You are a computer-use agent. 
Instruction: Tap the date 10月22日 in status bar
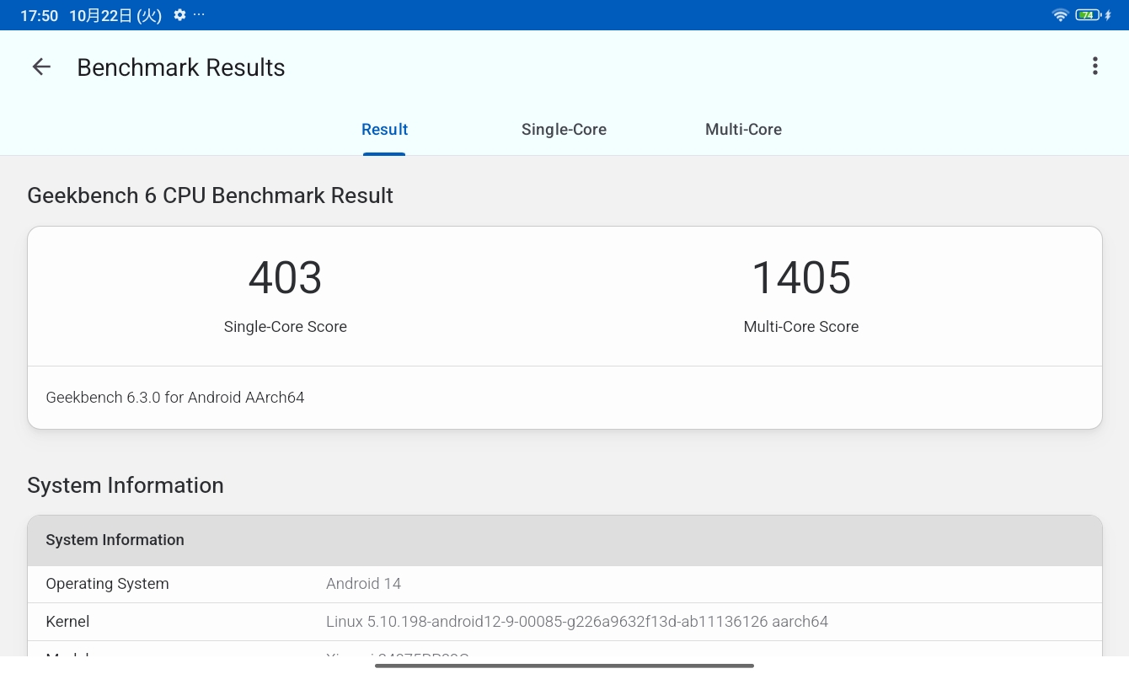pos(115,15)
